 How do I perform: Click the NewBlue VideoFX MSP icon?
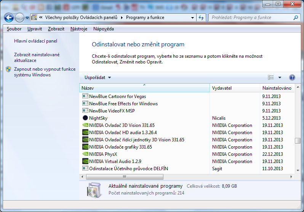(85, 111)
